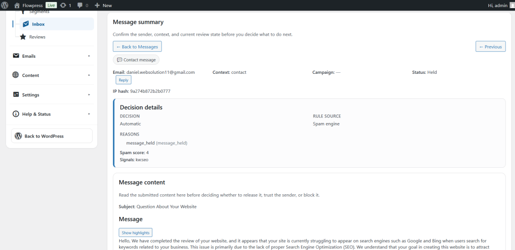This screenshot has width=515, height=250.
Task: Click the sender email address text
Action: click(x=161, y=72)
